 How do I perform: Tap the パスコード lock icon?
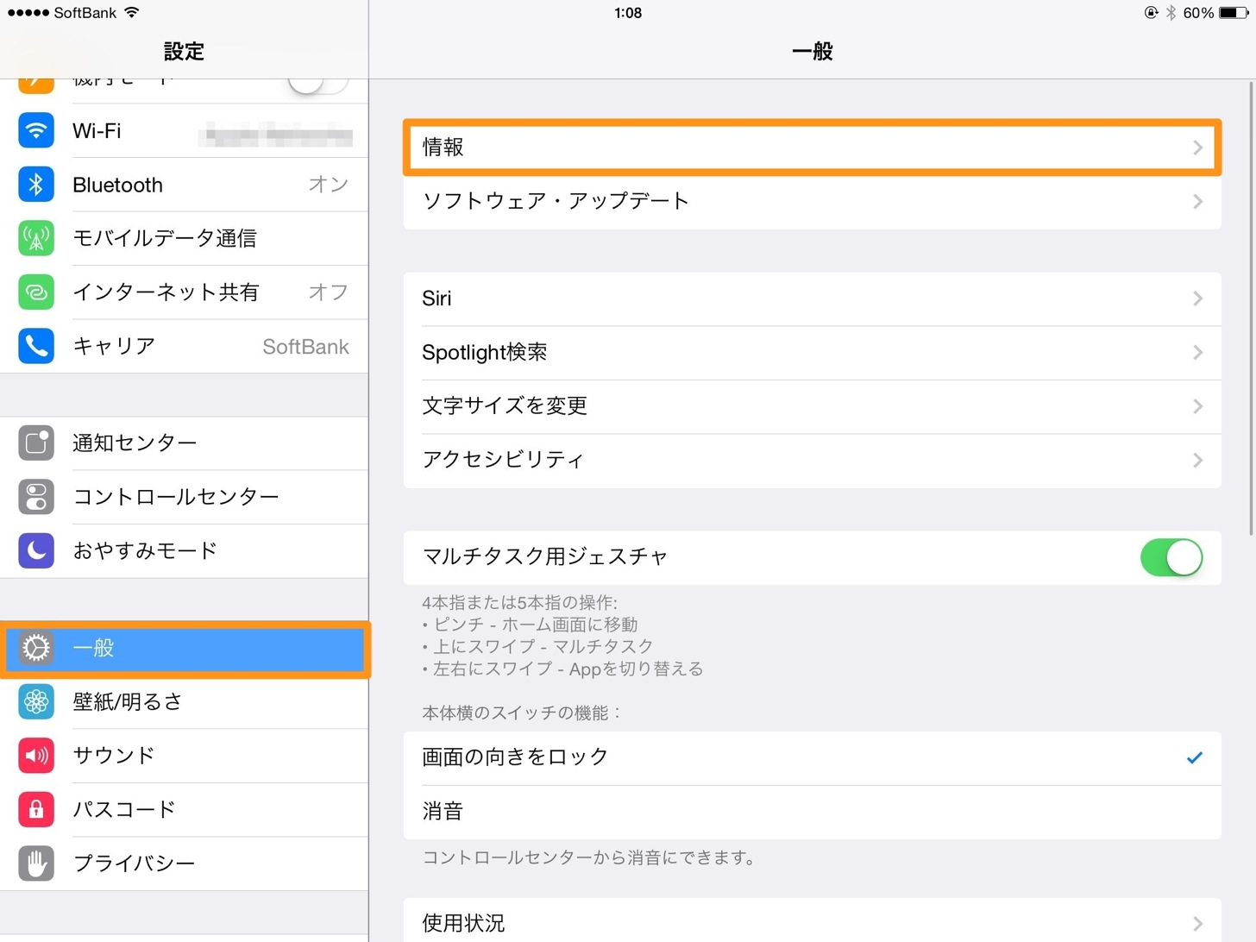click(36, 809)
